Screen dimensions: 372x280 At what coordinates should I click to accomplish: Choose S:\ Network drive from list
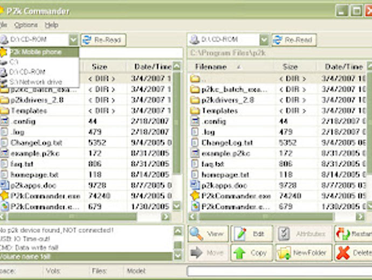(39, 82)
